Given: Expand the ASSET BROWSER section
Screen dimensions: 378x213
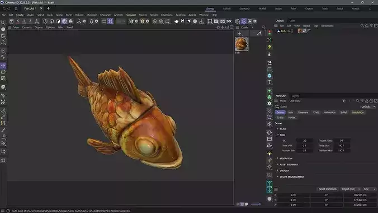Looking at the screenshot, I should coord(289,165).
